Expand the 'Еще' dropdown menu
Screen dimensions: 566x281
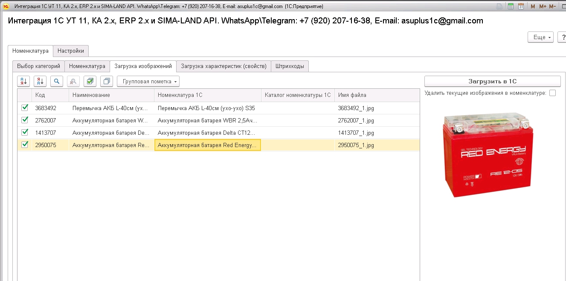(540, 37)
